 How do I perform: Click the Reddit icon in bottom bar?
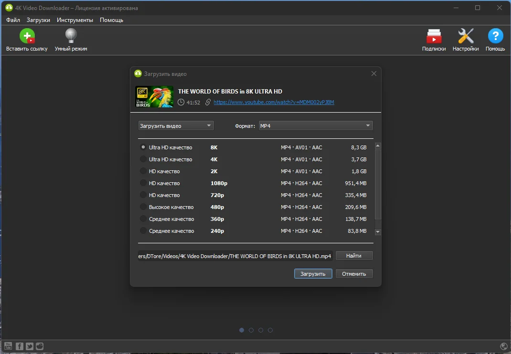pos(40,346)
